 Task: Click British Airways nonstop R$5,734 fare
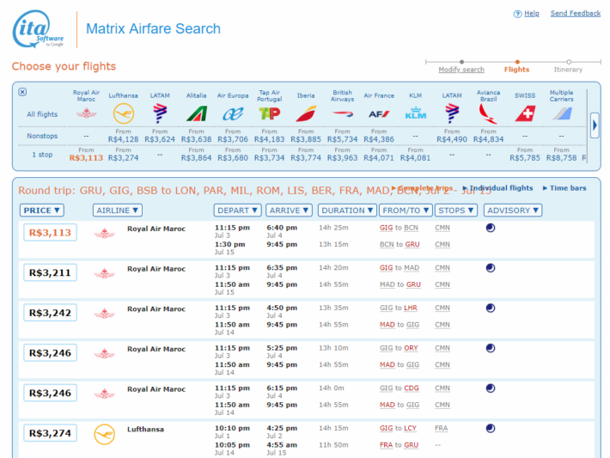[x=342, y=139]
